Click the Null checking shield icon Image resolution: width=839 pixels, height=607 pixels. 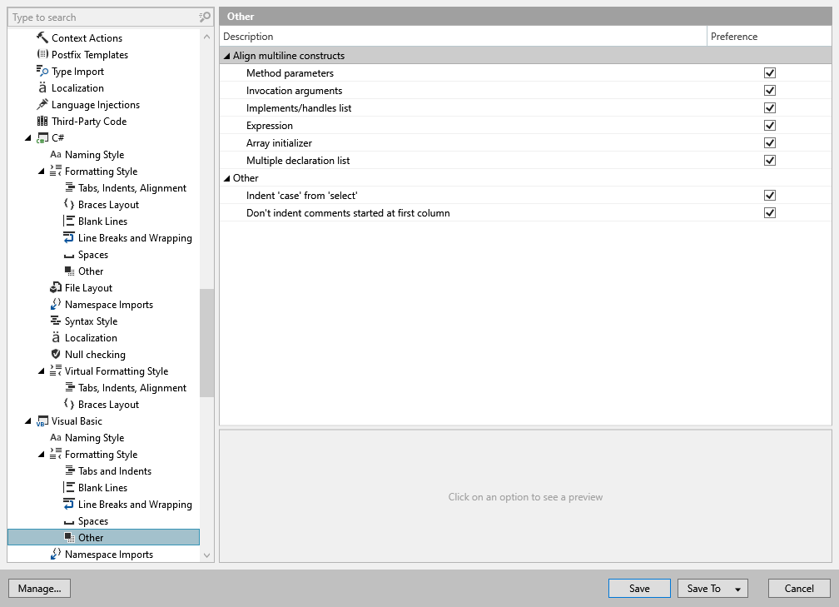pyautogui.click(x=56, y=354)
